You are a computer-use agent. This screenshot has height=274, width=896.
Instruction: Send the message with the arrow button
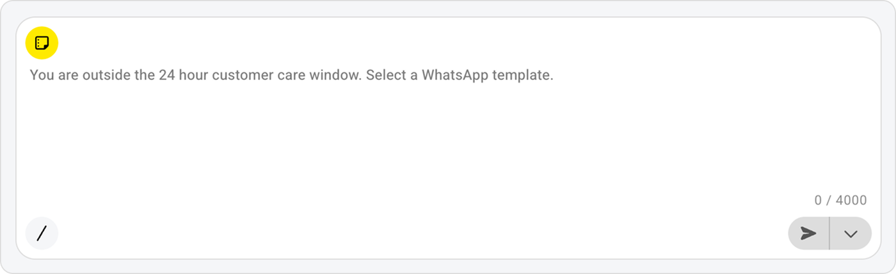coord(809,234)
